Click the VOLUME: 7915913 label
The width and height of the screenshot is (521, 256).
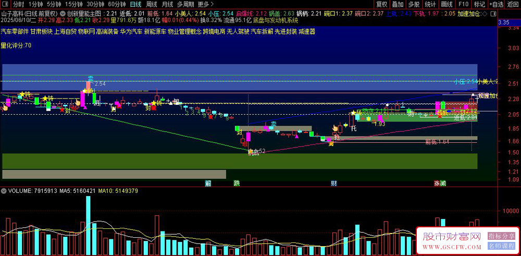coord(32,191)
